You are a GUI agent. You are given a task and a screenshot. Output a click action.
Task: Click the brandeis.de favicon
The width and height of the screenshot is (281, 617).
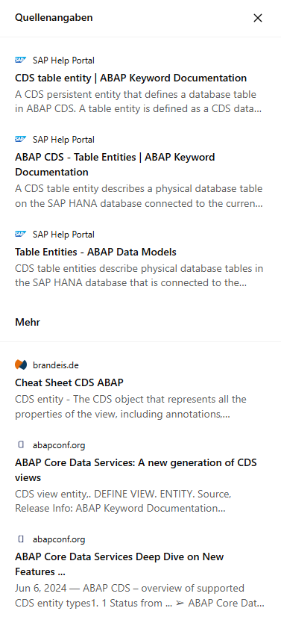click(x=21, y=365)
